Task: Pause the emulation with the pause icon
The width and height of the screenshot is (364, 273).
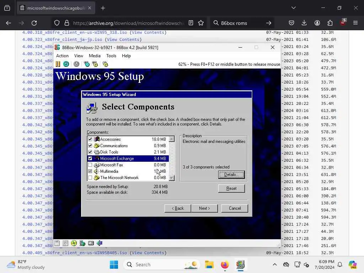Action: (x=58, y=64)
